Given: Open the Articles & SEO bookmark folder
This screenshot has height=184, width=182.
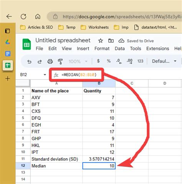Looking at the screenshot, I should pyautogui.click(x=36, y=27).
